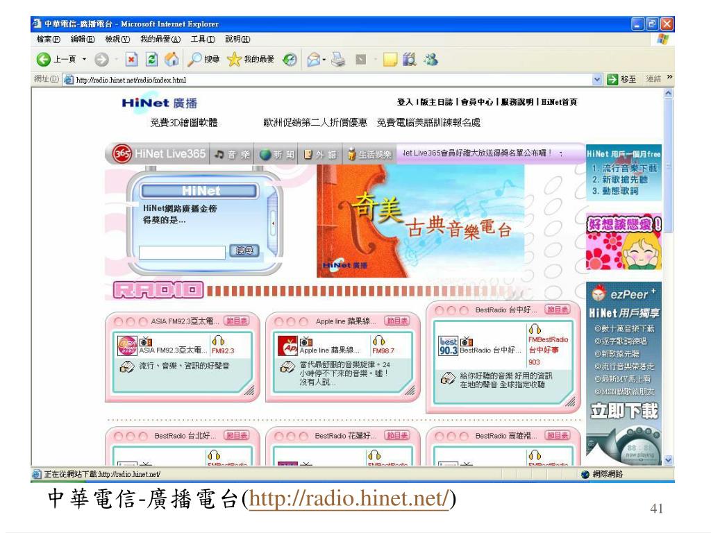Image resolution: width=711 pixels, height=533 pixels.
Task: Open the http://radio.hinet.net/ caption hyperlink
Action: [350, 498]
